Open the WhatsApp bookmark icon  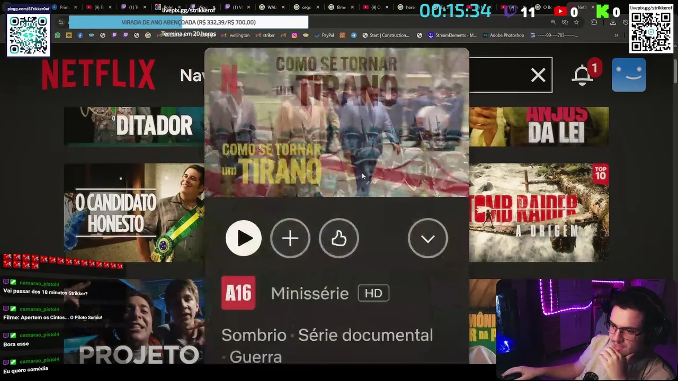point(57,35)
